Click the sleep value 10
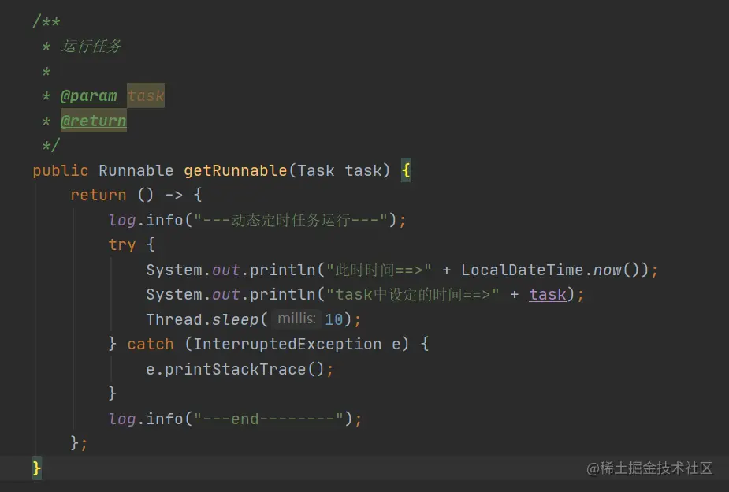The height and width of the screenshot is (492, 729). pyautogui.click(x=333, y=319)
